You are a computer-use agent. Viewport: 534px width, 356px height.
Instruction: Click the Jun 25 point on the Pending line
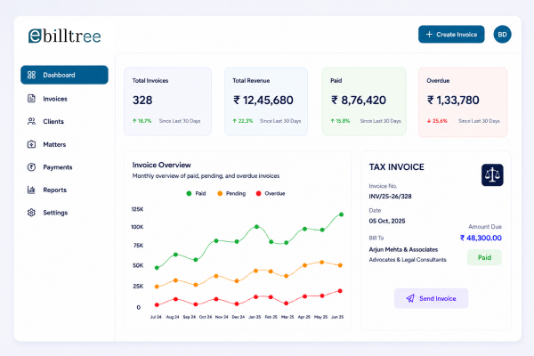click(x=340, y=265)
